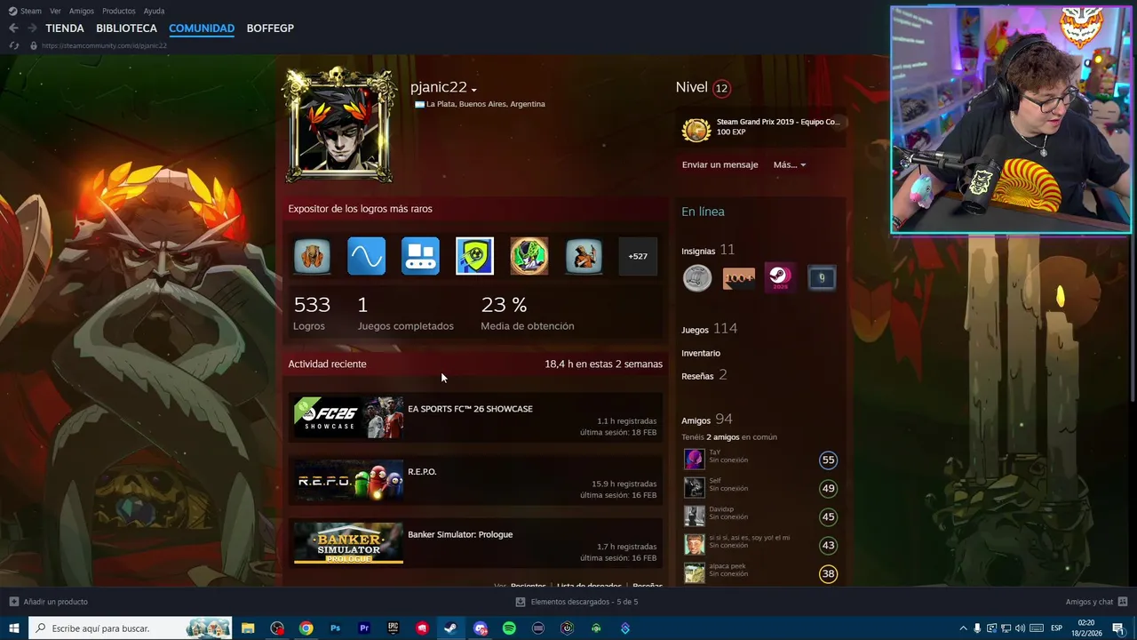Click Enviar un mensaje
This screenshot has height=640, width=1137.
(720, 164)
